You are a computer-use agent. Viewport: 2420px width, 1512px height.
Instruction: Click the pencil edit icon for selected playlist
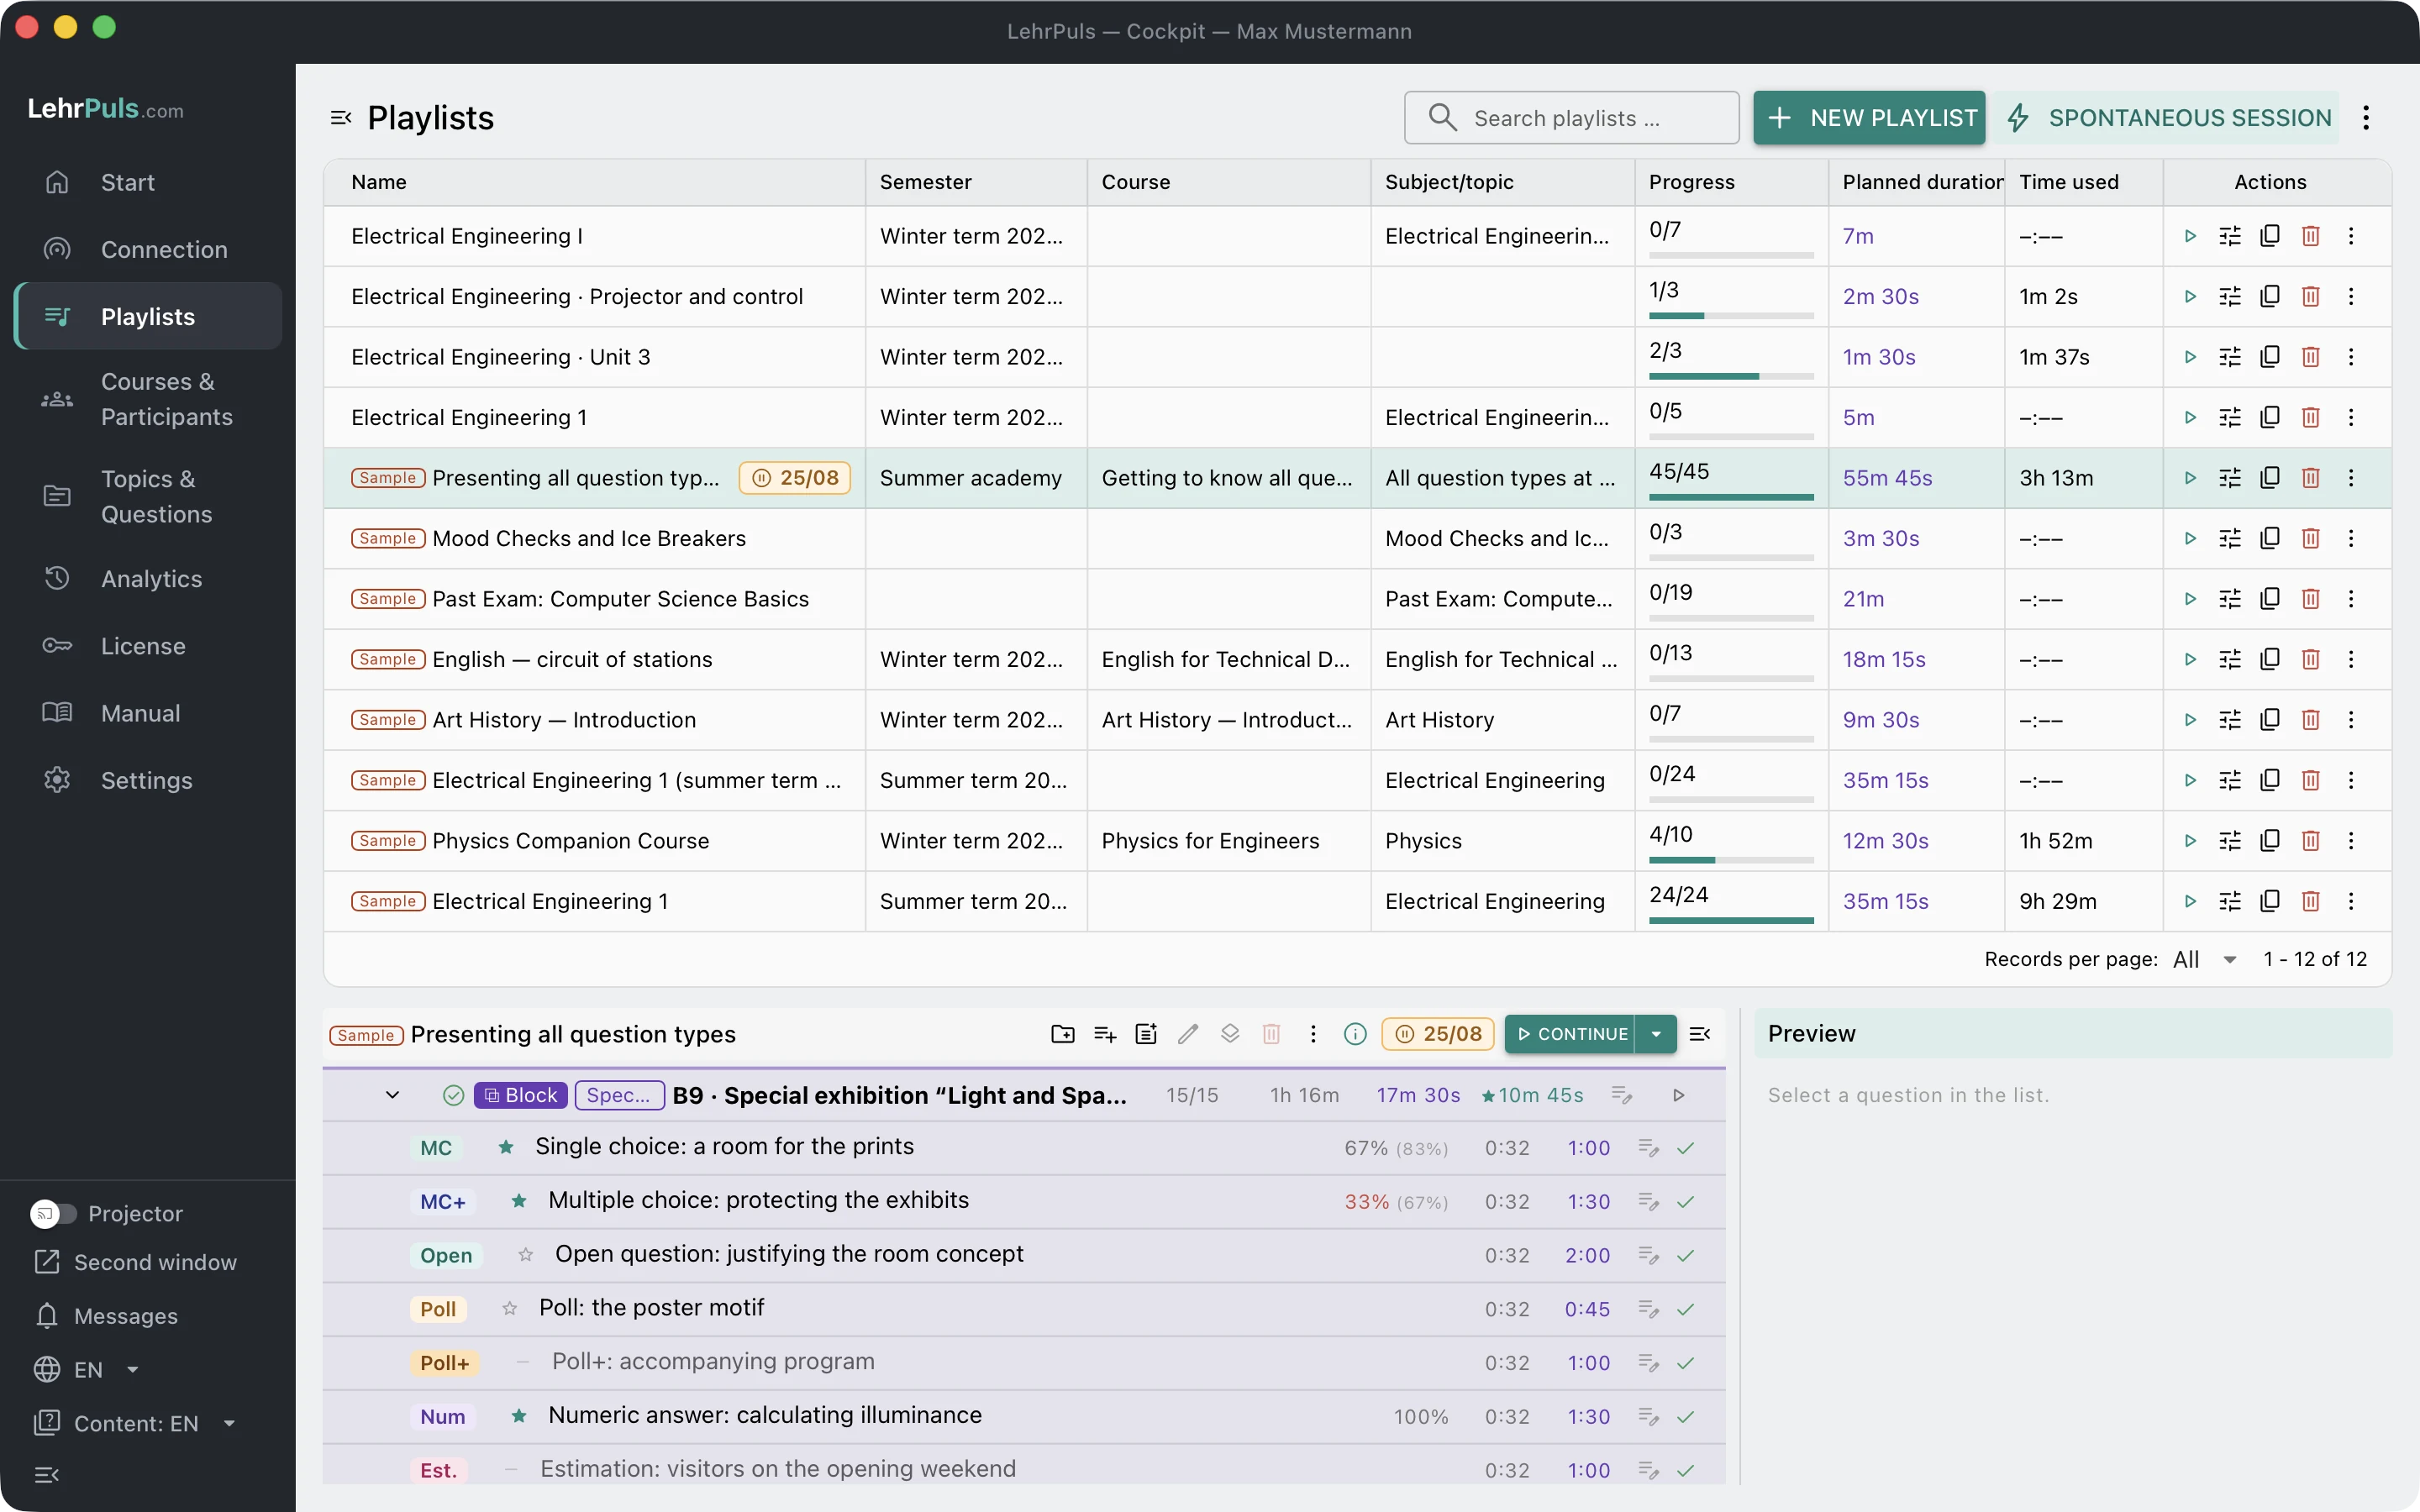pyautogui.click(x=1188, y=1034)
